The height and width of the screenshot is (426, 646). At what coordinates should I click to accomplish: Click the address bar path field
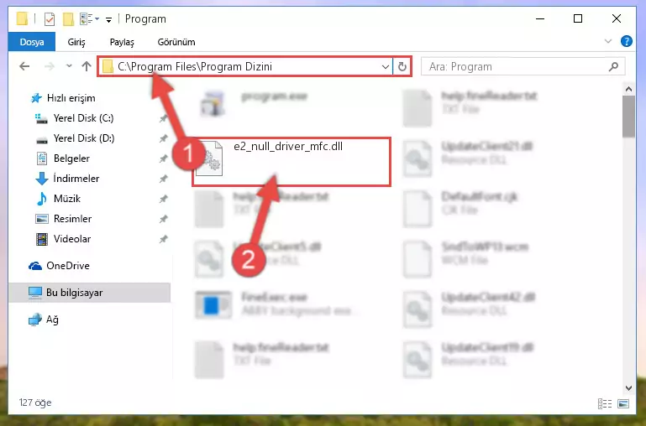[x=245, y=66]
